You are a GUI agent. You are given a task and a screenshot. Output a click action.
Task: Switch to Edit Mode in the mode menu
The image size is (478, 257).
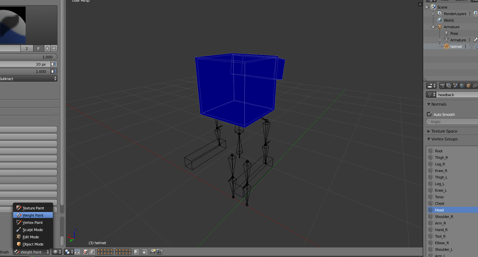pos(33,237)
